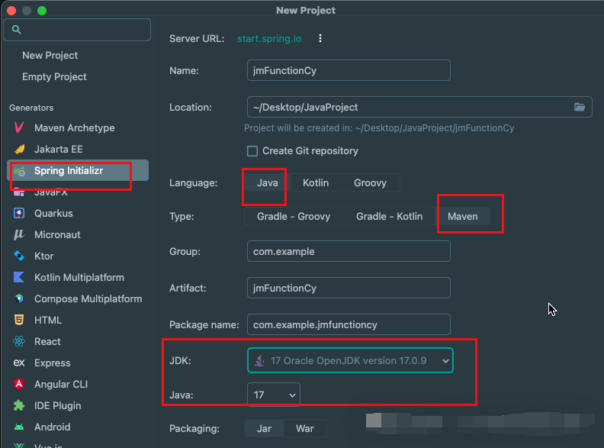Image resolution: width=604 pixels, height=448 pixels.
Task: Click the search magnifier icon
Action: (16, 29)
